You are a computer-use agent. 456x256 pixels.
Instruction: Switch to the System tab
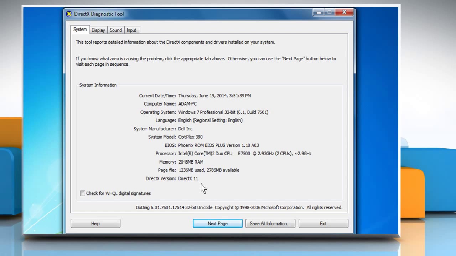80,30
